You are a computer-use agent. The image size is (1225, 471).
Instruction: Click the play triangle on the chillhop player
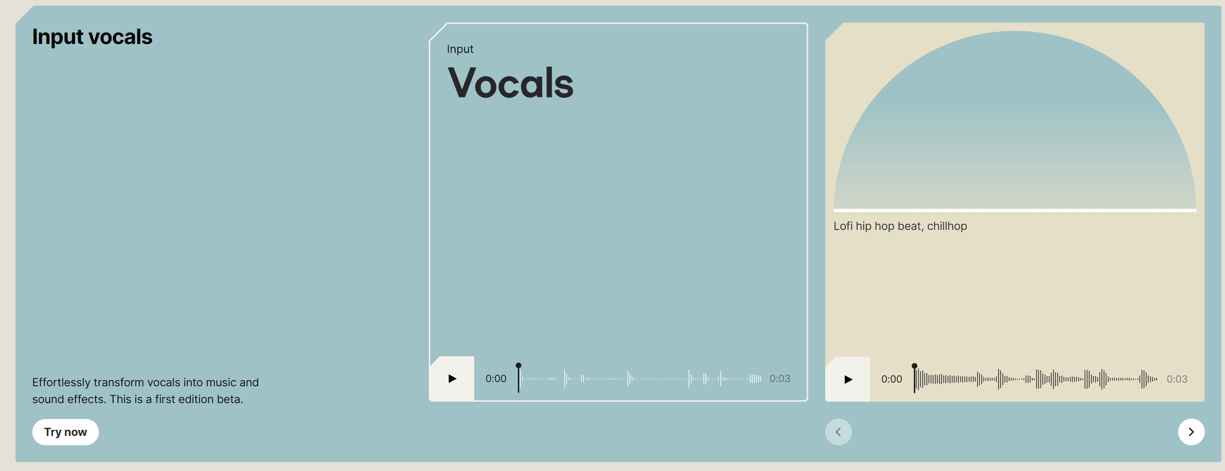pyautogui.click(x=848, y=379)
